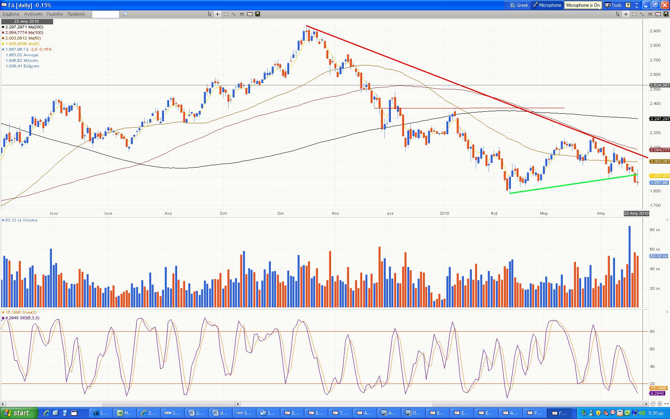This screenshot has height=419, width=670.
Task: Click the magnifier search icon beside the symbol box
Action: 124,14
